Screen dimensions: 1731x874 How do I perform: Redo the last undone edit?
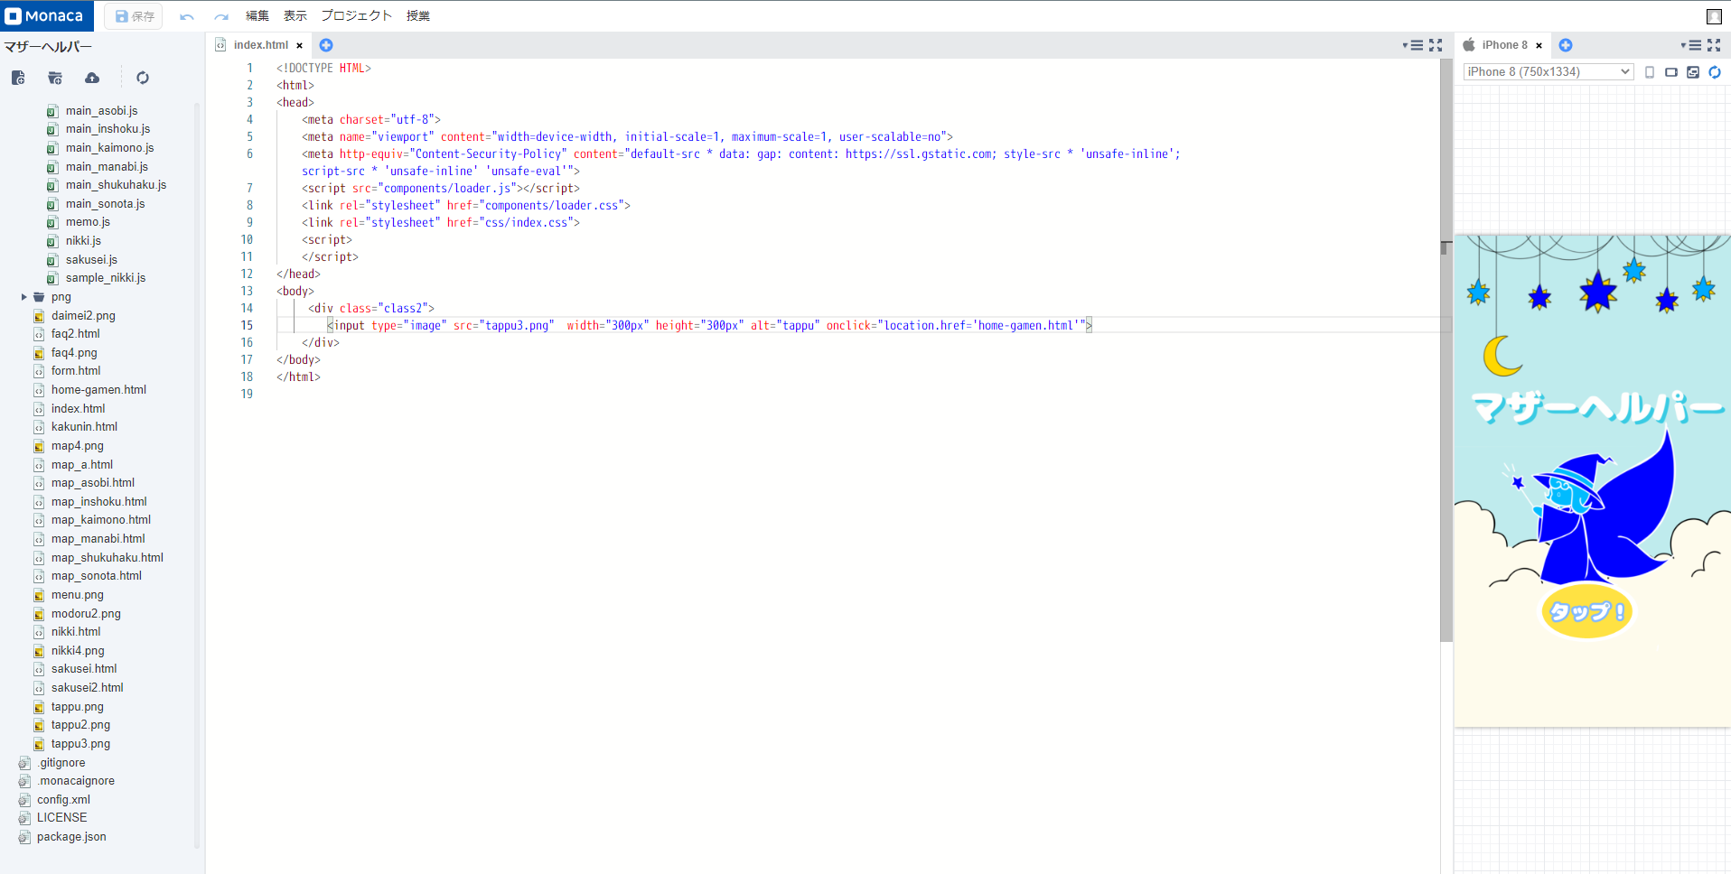click(x=221, y=16)
